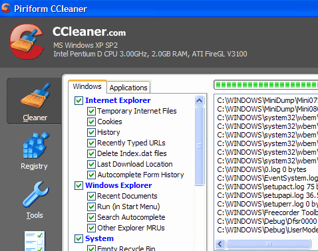The height and width of the screenshot is (251, 318).
Task: Toggle Autocomplete Form History checkbox
Action: [91, 175]
